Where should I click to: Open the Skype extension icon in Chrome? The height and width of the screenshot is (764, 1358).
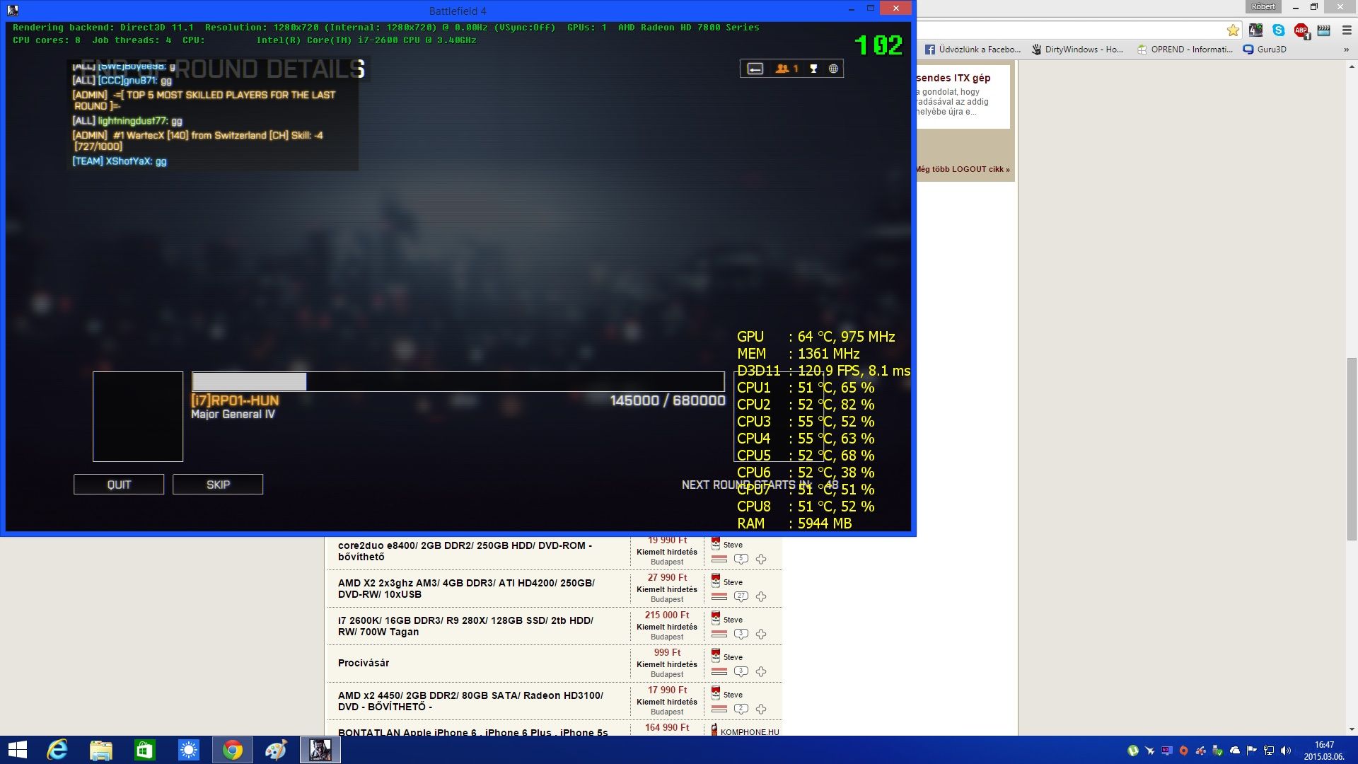point(1278,30)
